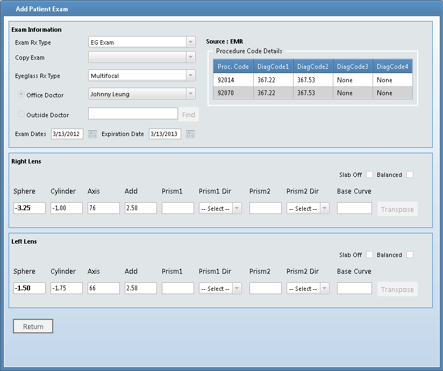Click the DiagCode4 column header

click(x=392, y=66)
